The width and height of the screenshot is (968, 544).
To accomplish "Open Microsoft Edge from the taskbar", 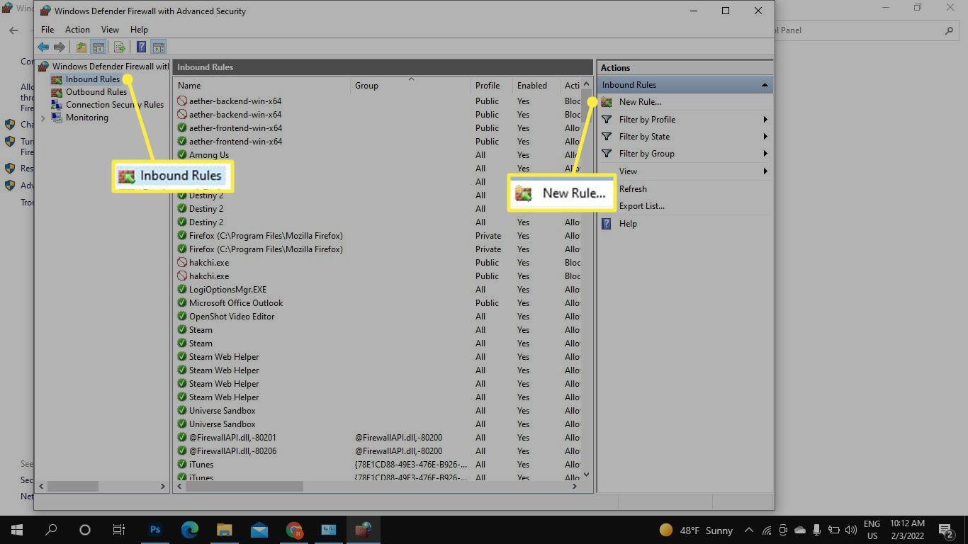I will 190,530.
